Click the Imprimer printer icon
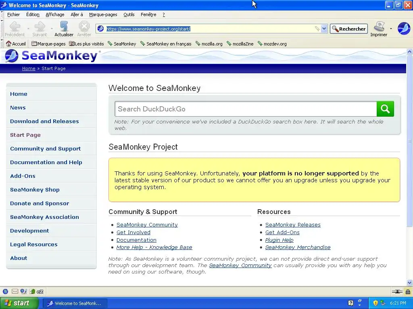 (x=379, y=26)
